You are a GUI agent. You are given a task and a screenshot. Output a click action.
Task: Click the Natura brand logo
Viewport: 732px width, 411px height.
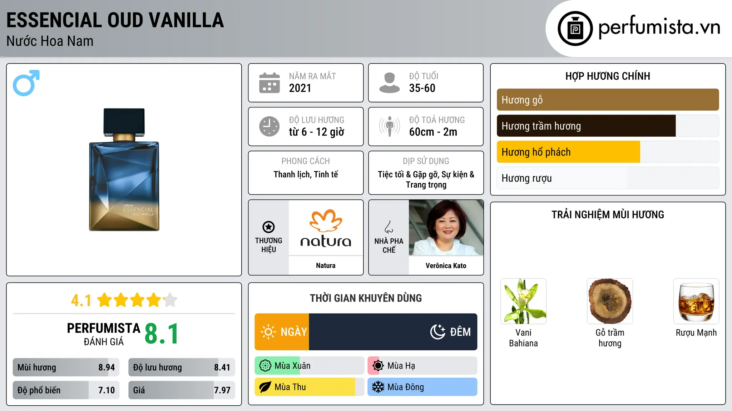[x=326, y=228]
